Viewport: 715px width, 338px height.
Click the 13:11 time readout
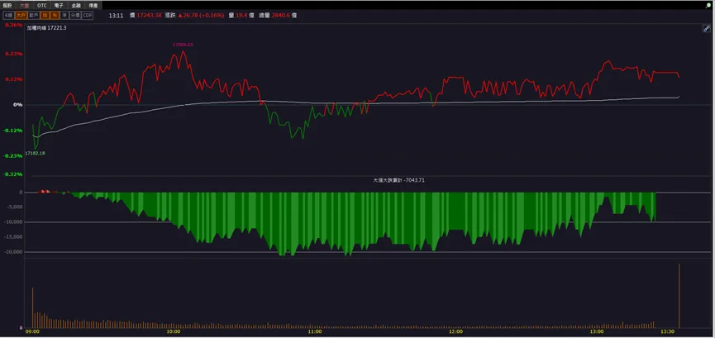point(116,16)
